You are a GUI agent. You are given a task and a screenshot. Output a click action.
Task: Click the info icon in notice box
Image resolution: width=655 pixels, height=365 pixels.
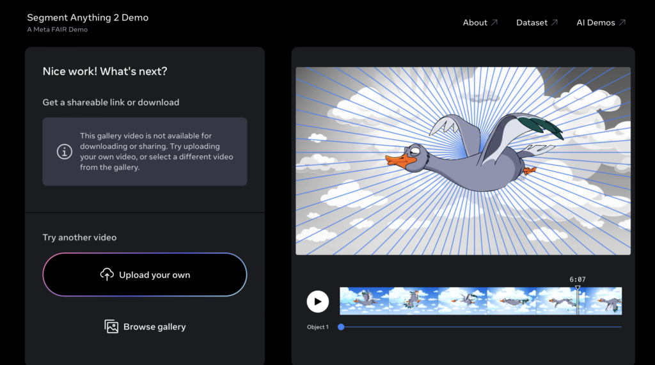coord(65,151)
